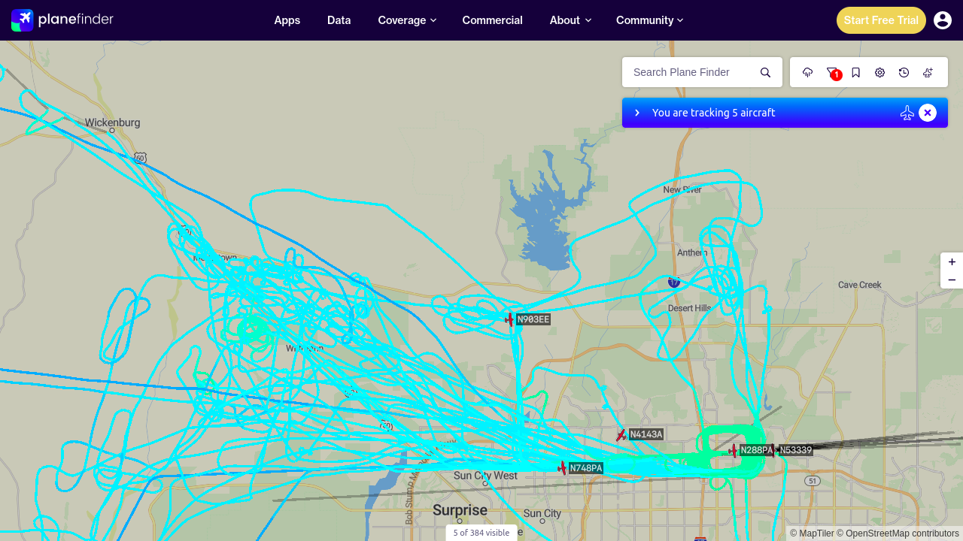This screenshot has height=541, width=963.
Task: Click the Anthem town label
Action: click(692, 252)
